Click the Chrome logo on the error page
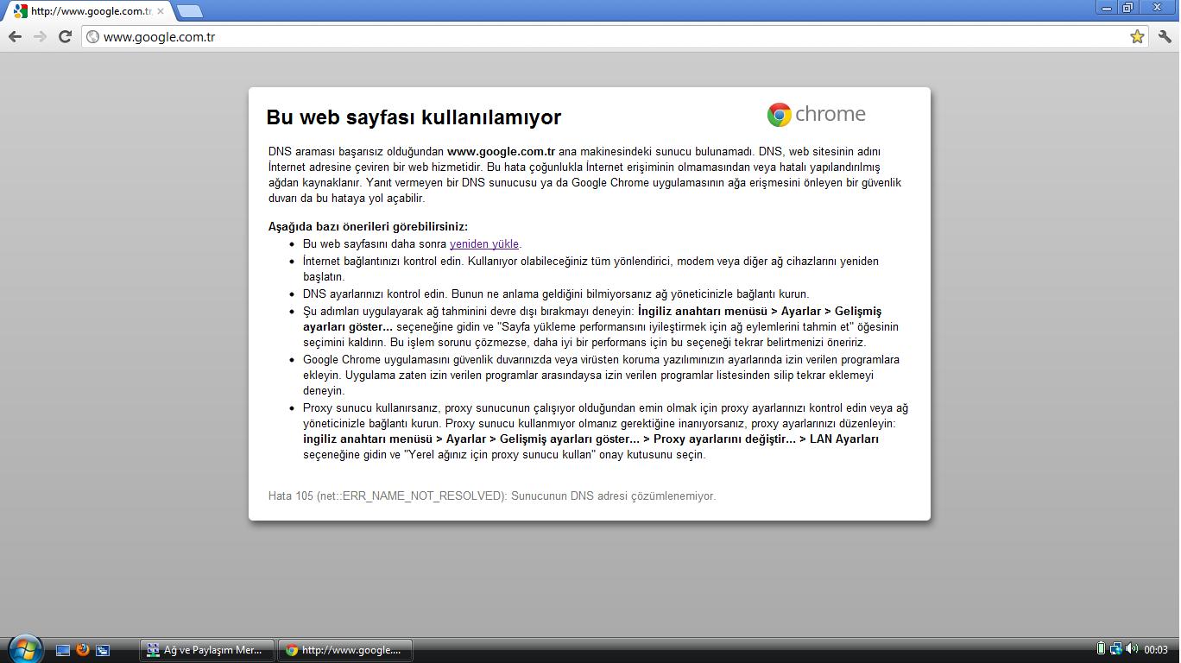The width and height of the screenshot is (1181, 663). (816, 114)
